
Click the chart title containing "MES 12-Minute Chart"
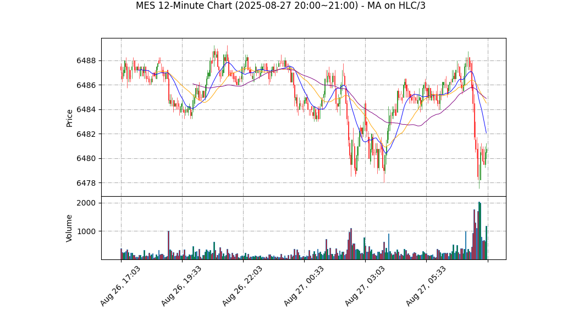pyautogui.click(x=280, y=5)
